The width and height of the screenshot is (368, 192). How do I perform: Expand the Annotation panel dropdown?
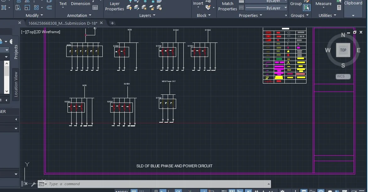point(90,15)
